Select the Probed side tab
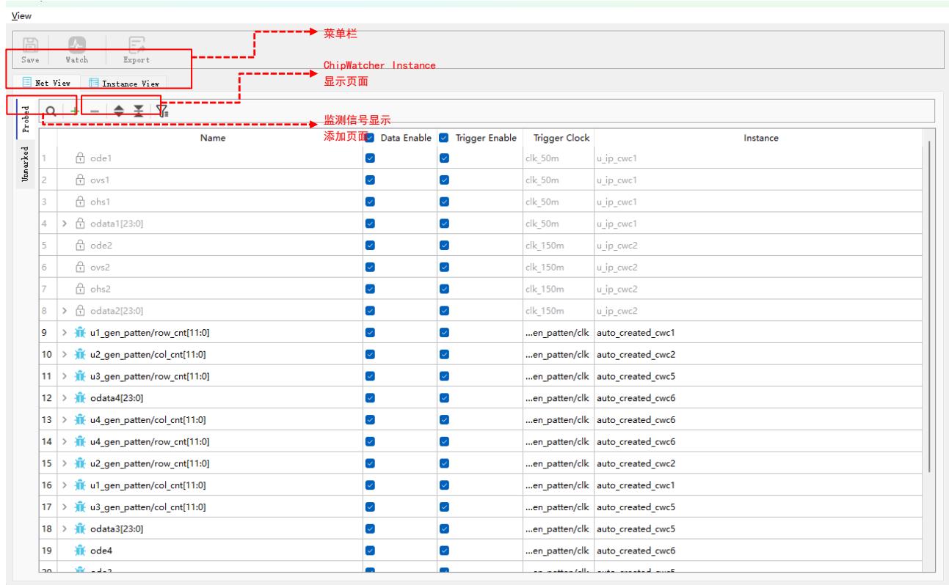Viewport: 949px width, 585px height. click(x=26, y=119)
